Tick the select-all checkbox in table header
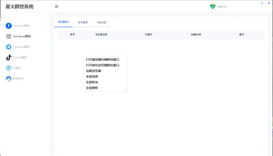Image resolution: width=273 pixels, height=156 pixels. pyautogui.click(x=63, y=34)
